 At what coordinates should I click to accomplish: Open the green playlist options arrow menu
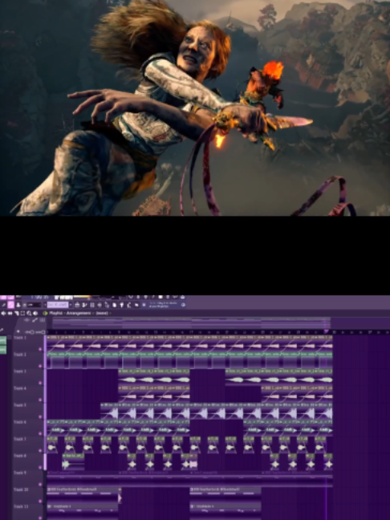[x=45, y=313]
